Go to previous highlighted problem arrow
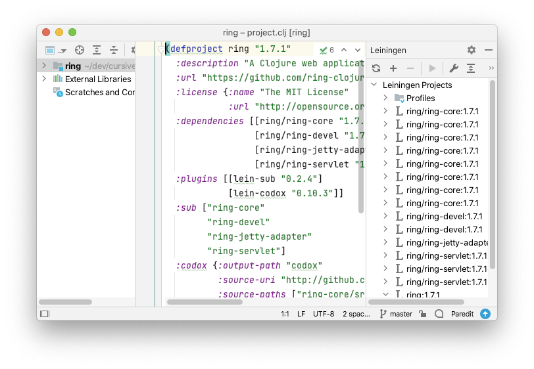 344,50
